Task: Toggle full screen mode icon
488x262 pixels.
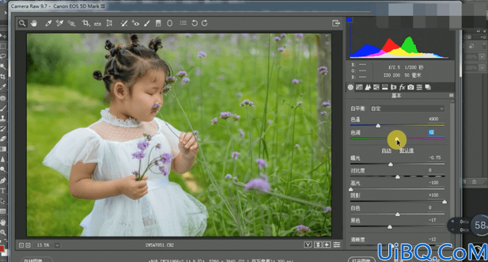Action: [336, 24]
